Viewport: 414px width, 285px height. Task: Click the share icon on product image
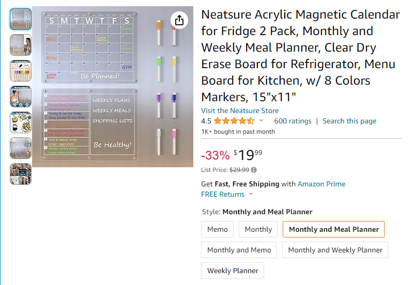[x=179, y=20]
